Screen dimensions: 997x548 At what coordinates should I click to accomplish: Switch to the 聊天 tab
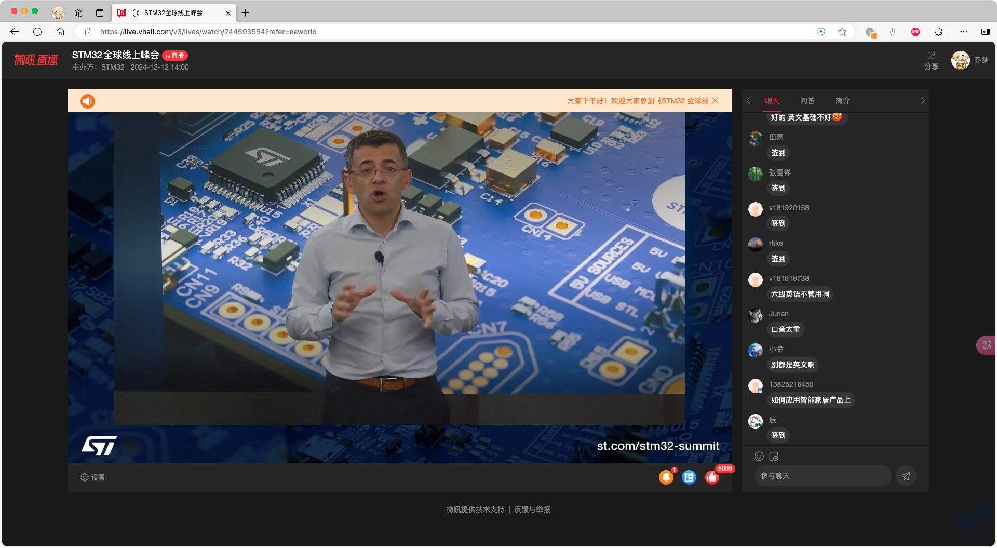click(772, 101)
